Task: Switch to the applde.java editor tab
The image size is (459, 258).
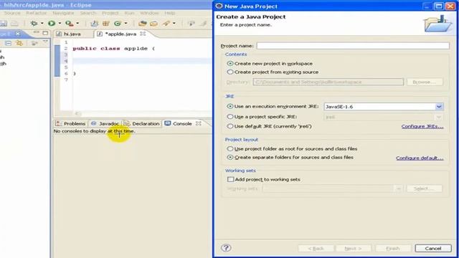Action: click(120, 34)
